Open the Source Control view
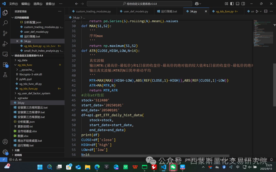 (5, 33)
